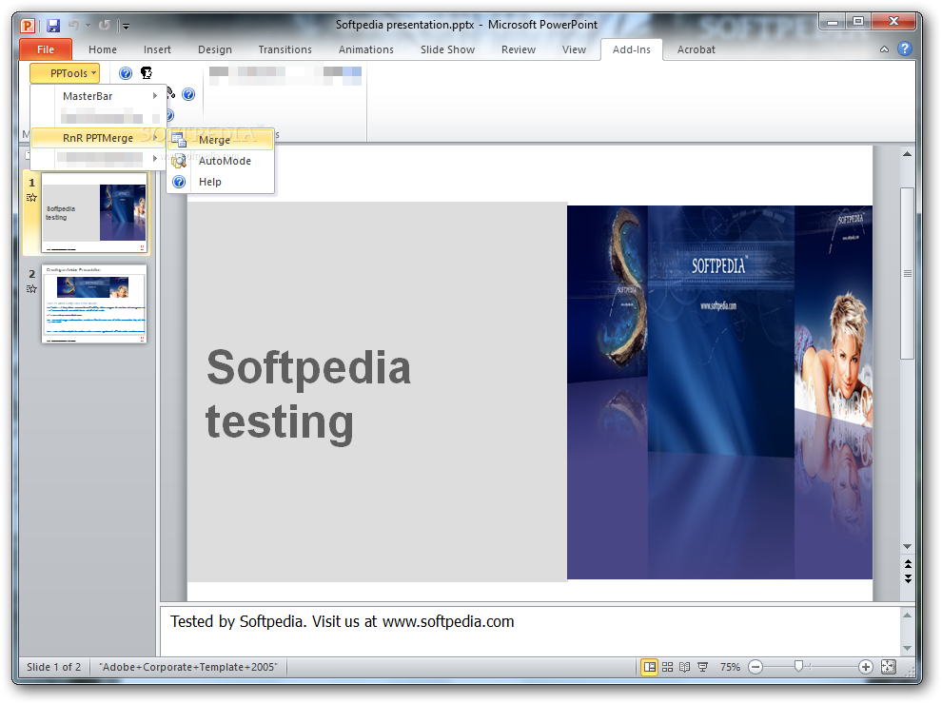942x704 pixels.
Task: Open the File tab
Action: (46, 49)
